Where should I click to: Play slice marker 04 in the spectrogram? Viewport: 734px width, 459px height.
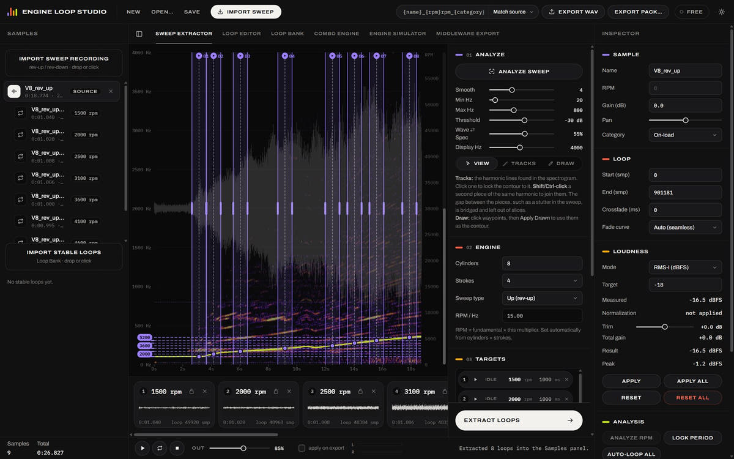tap(285, 56)
